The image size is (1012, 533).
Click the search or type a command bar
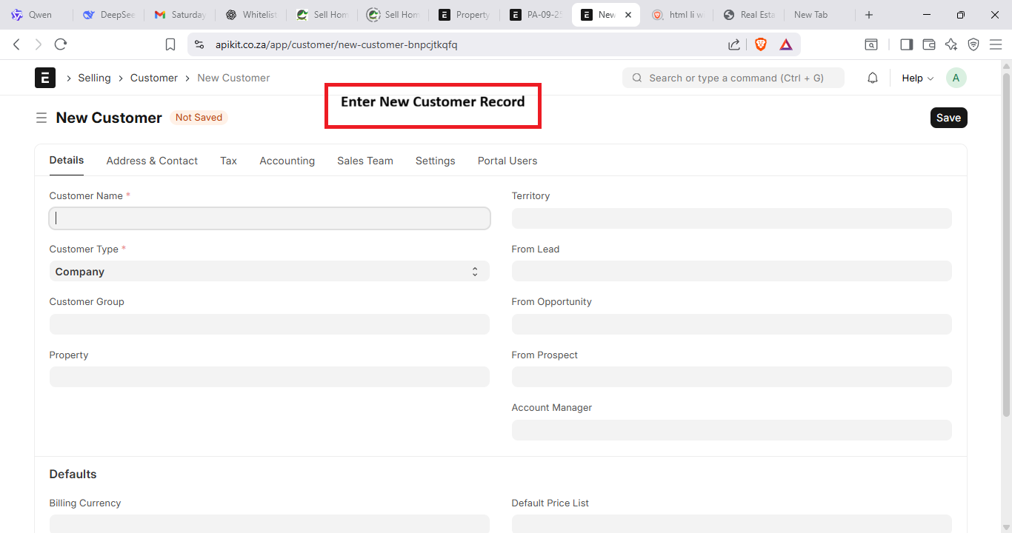[x=733, y=78]
